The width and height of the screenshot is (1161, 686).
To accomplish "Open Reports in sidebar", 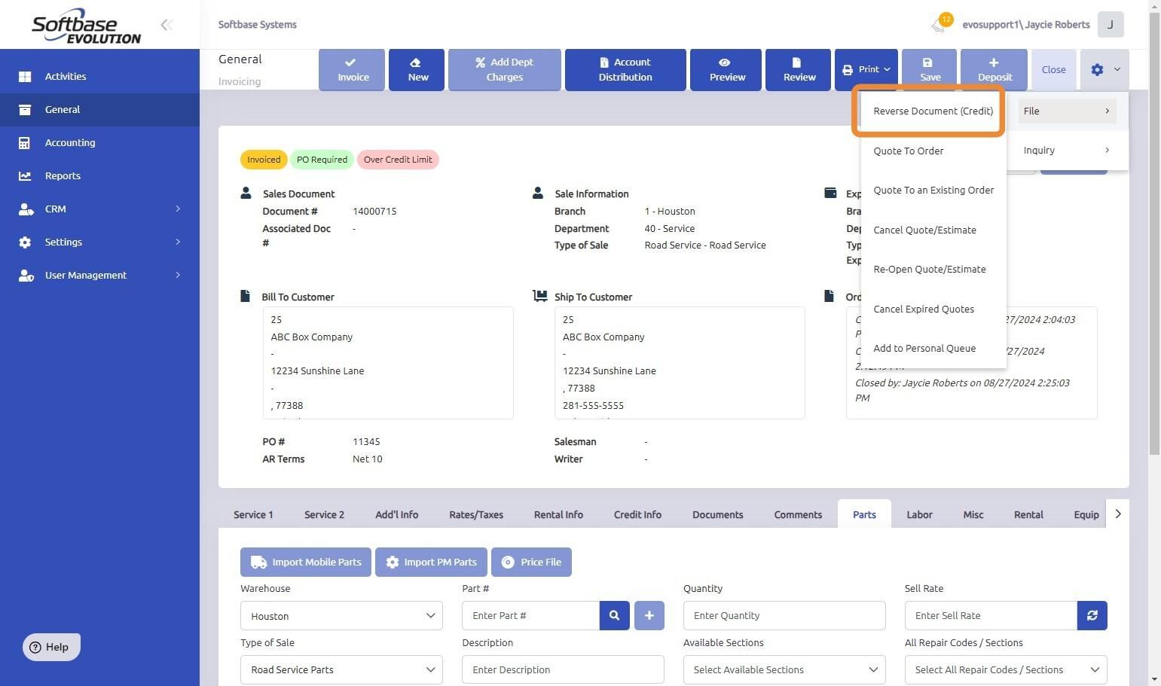I will 99,176.
